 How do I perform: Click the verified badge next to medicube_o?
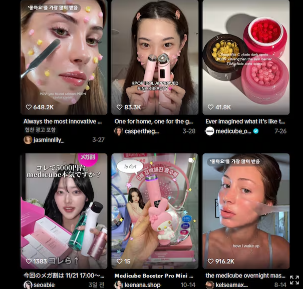tap(256, 131)
